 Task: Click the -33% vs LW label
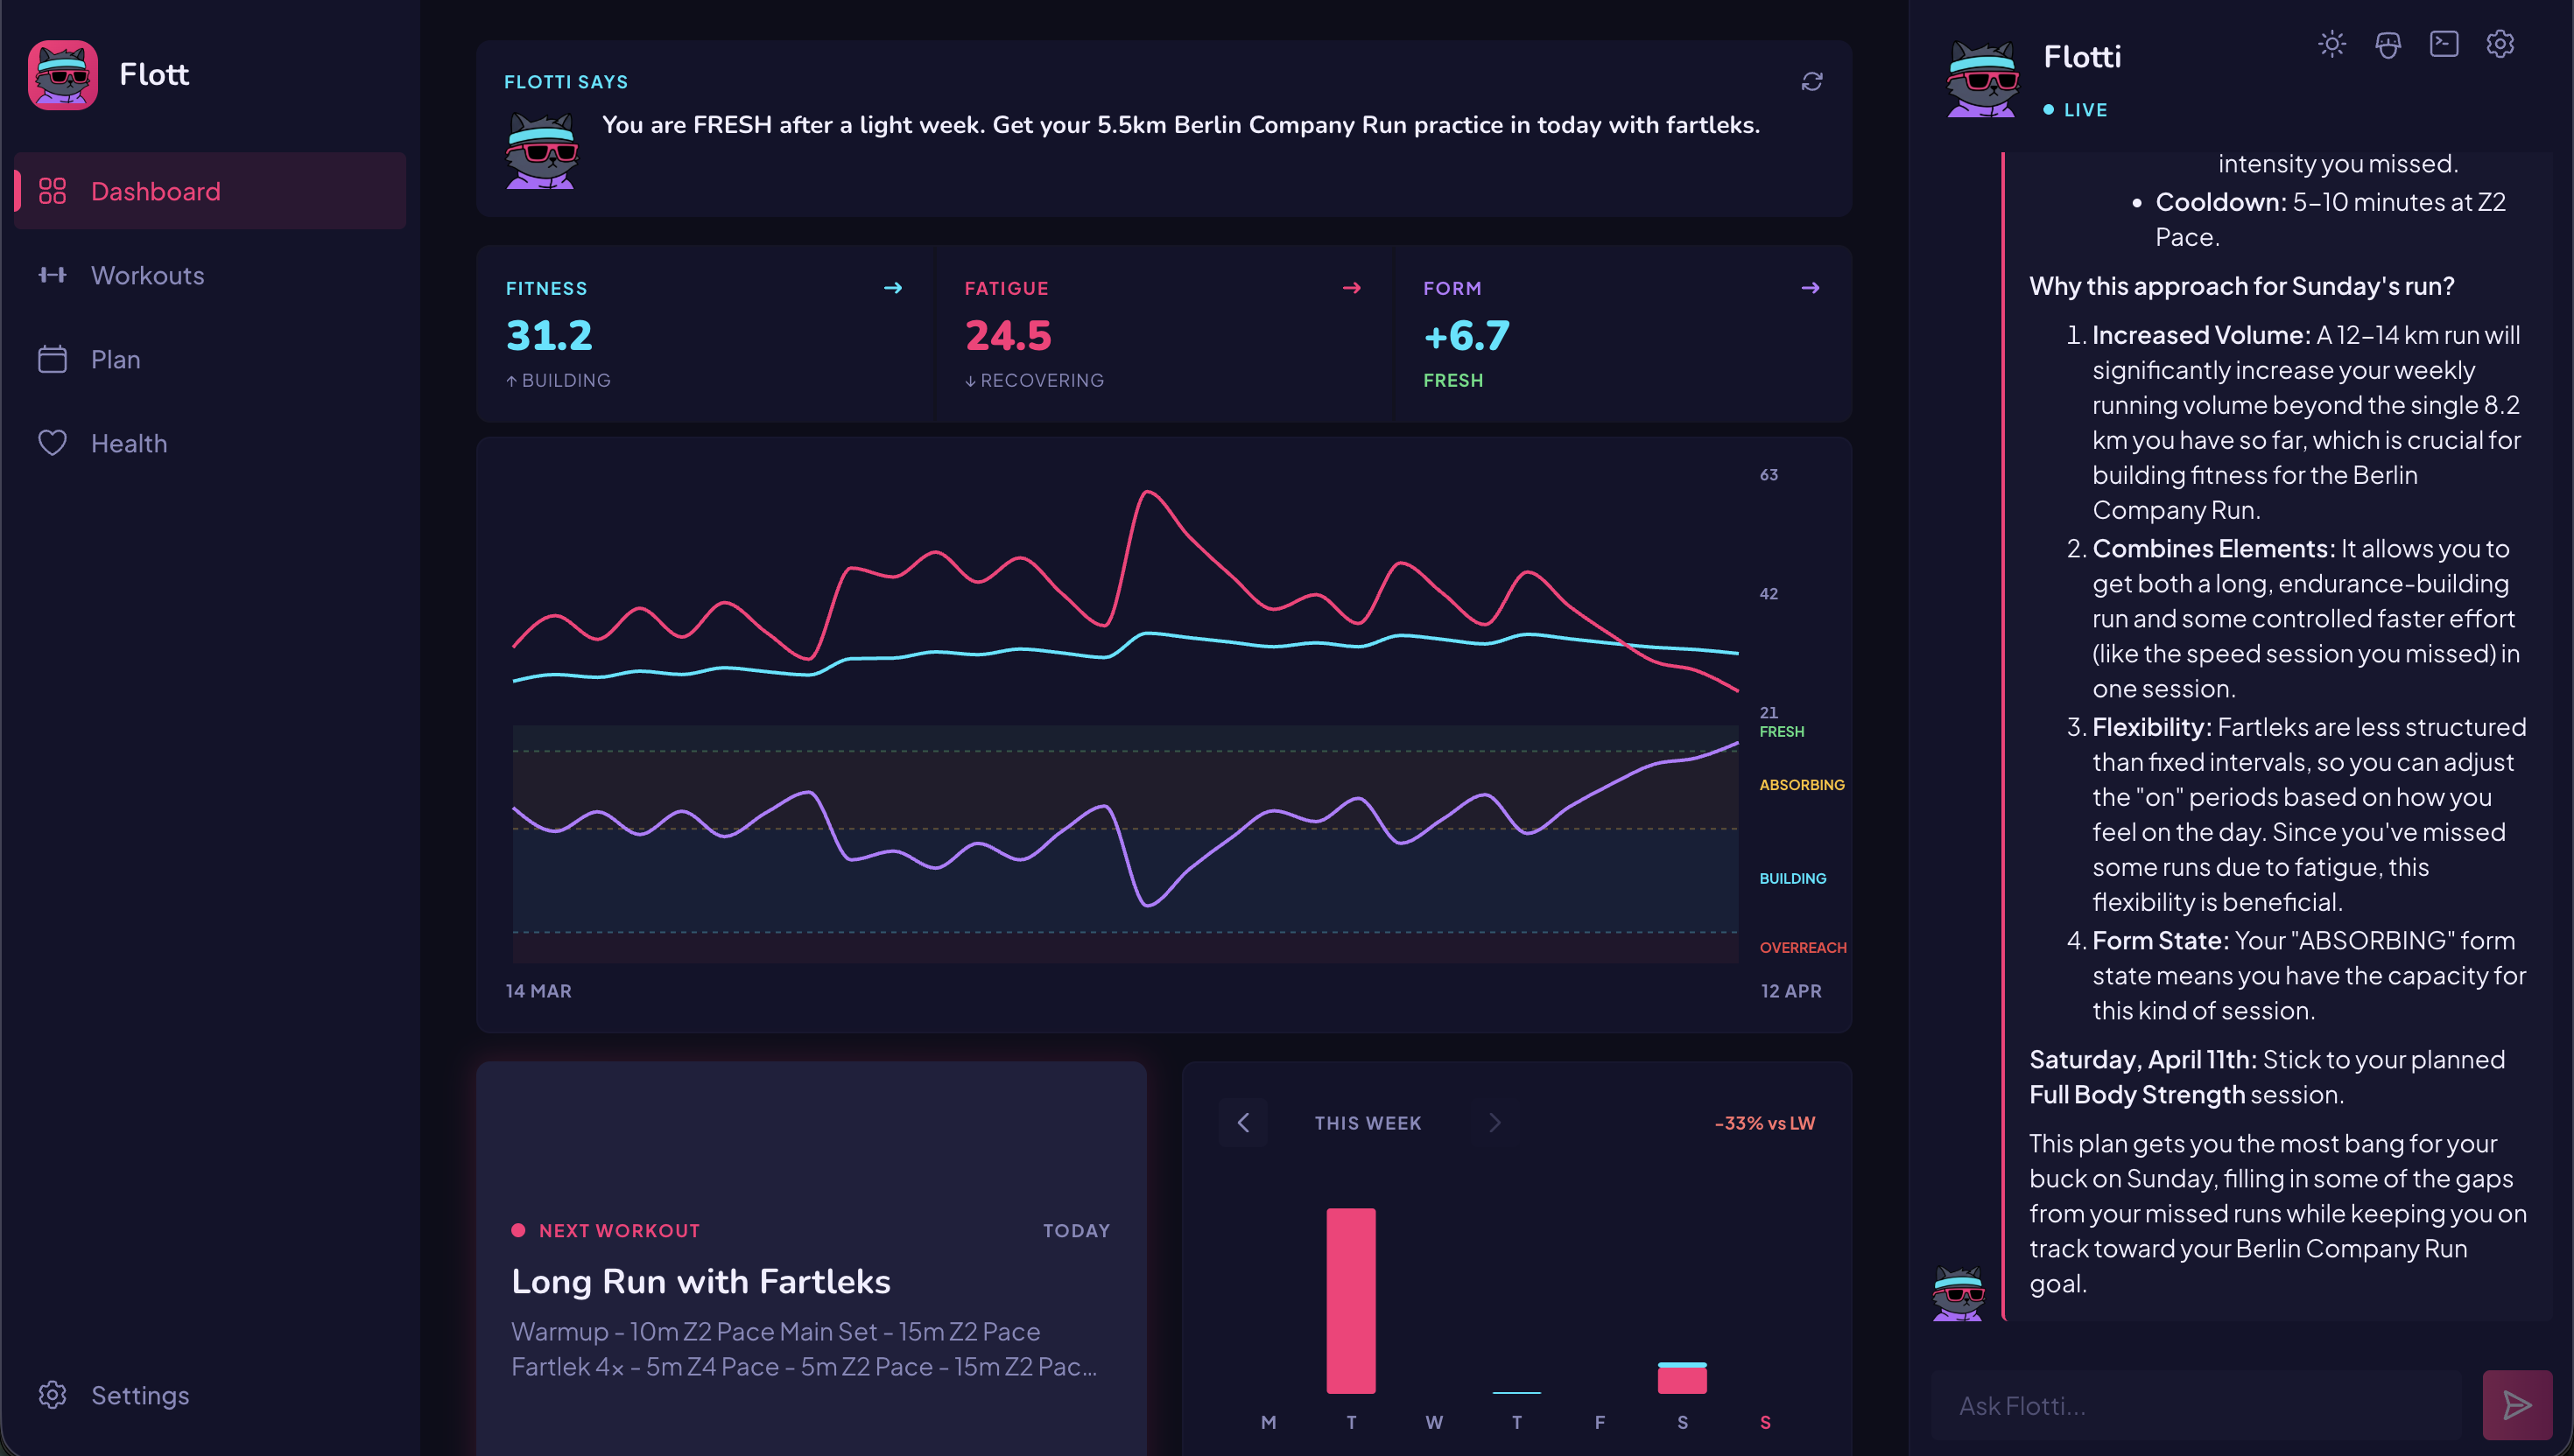point(1765,1123)
